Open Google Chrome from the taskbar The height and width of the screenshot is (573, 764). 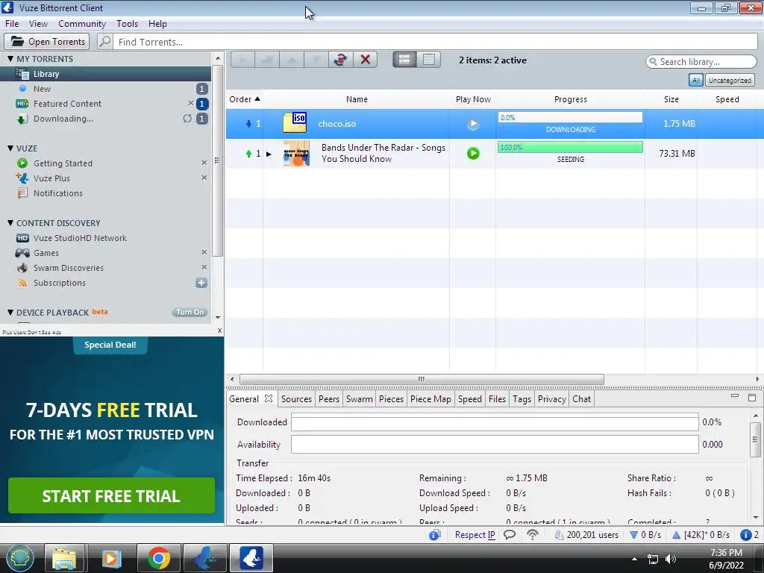(x=158, y=558)
